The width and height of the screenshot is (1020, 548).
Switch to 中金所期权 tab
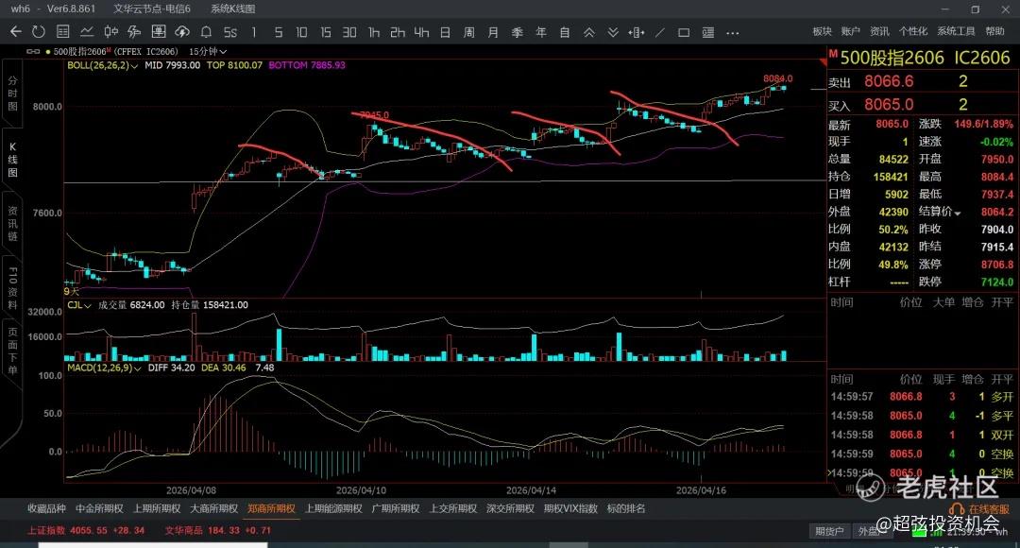[97, 508]
